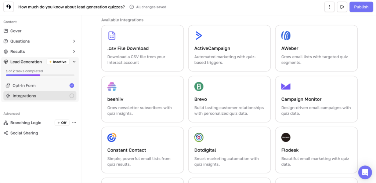Click the Opt-In Form completed checkmark
The height and width of the screenshot is (183, 376).
click(72, 85)
